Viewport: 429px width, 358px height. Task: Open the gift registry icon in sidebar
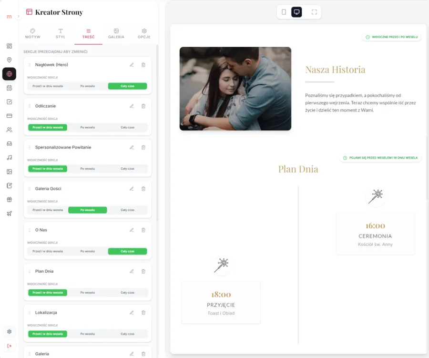click(x=9, y=199)
